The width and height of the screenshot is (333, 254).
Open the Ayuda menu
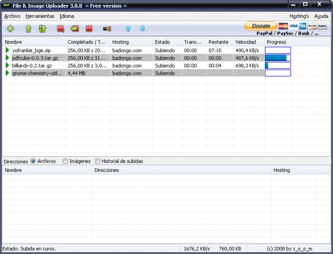321,16
